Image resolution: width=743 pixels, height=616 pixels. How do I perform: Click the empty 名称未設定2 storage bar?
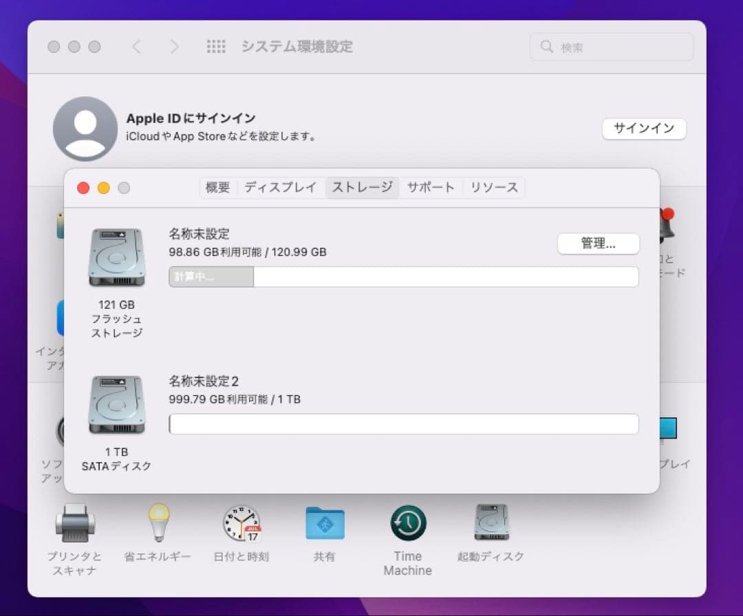[x=403, y=424]
